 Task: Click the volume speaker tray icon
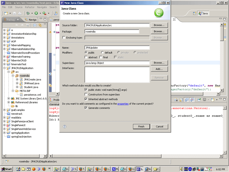coord(181,169)
